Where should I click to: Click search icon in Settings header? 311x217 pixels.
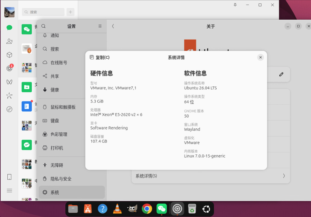[x=43, y=26]
